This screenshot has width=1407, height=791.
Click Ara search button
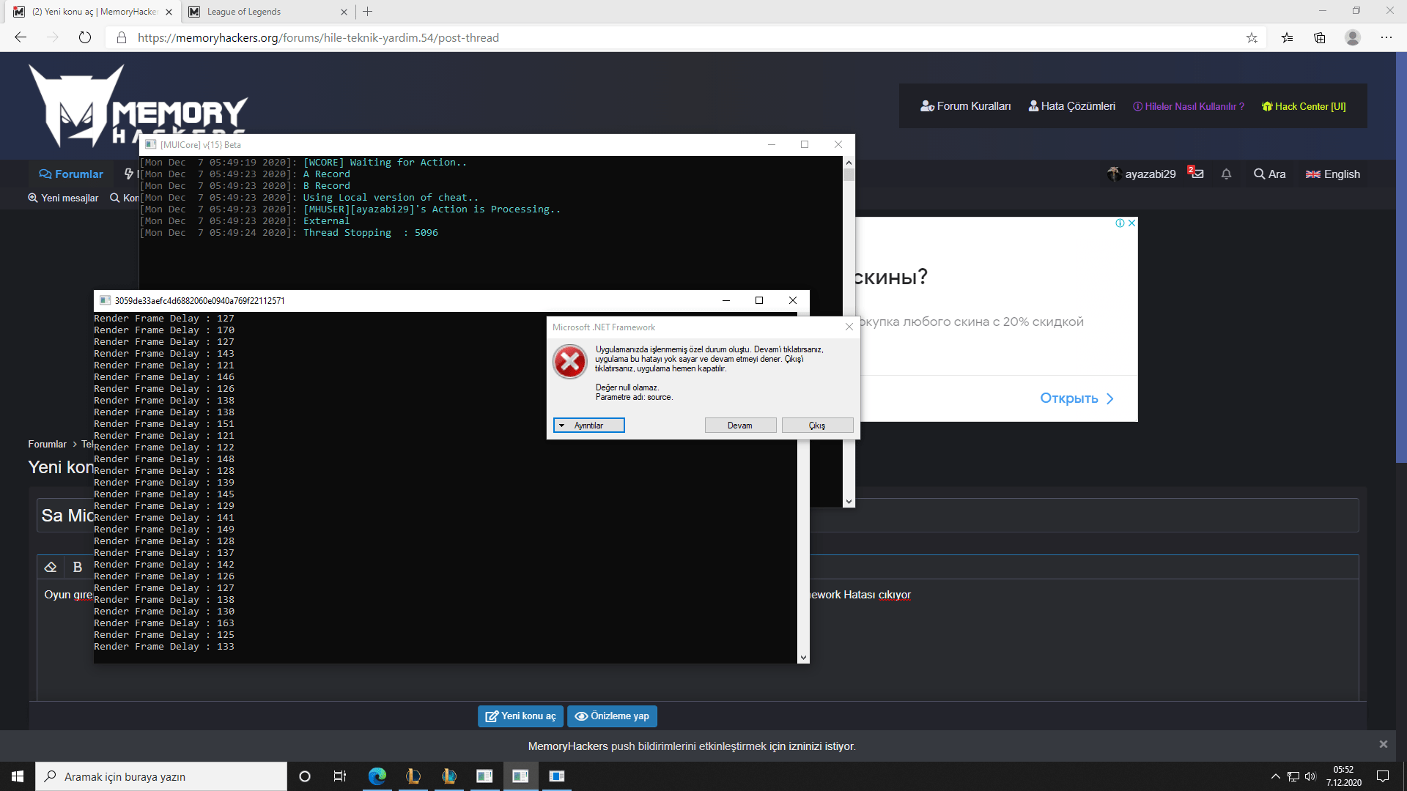pos(1269,174)
